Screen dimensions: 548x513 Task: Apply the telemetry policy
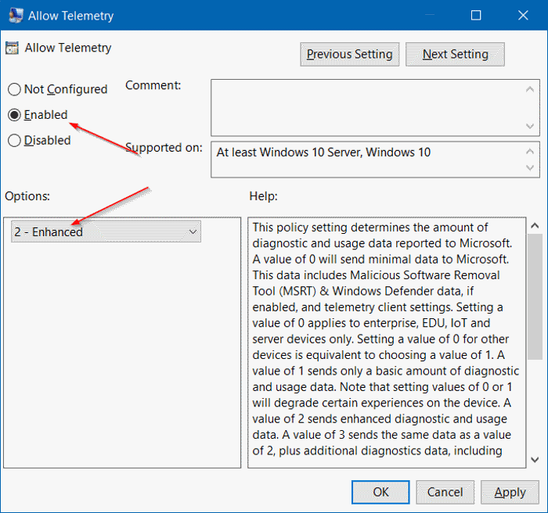coord(510,492)
